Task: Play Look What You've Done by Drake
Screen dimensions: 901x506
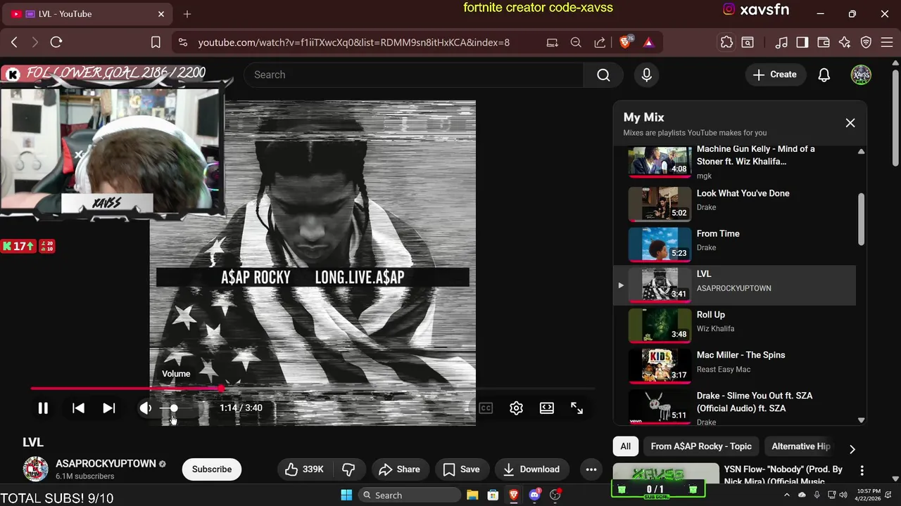Action: (x=735, y=203)
